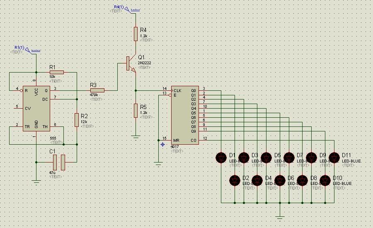This screenshot has height=228, width=373.
Task: Click the R4(1) voltage probe terminal
Action: (127, 9)
